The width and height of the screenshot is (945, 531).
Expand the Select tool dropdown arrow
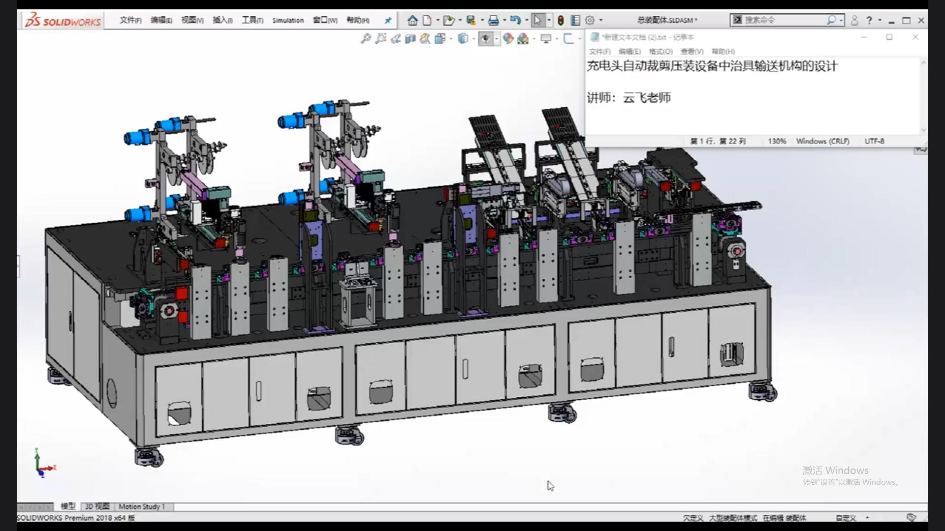549,20
